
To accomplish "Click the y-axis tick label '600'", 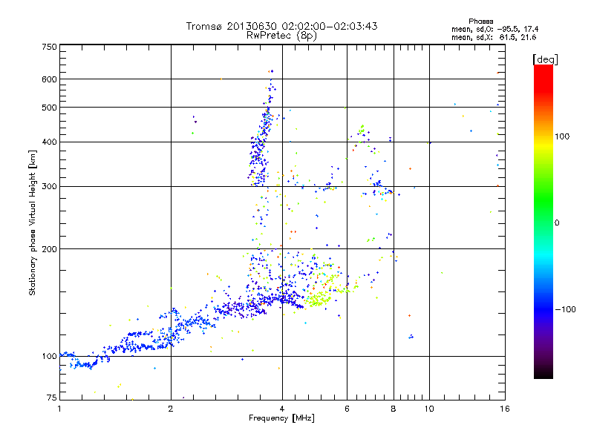I will 50,79.
